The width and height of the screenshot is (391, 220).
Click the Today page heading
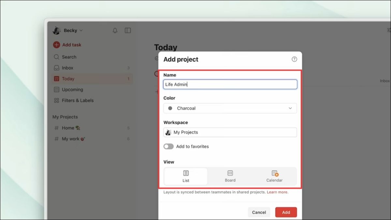166,48
